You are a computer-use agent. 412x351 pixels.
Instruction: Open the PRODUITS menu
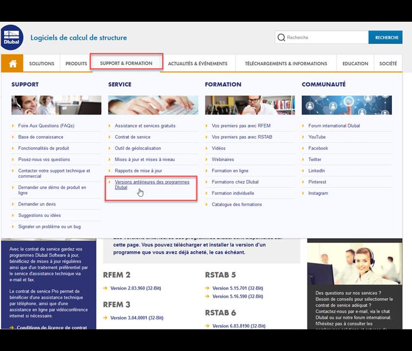point(76,63)
